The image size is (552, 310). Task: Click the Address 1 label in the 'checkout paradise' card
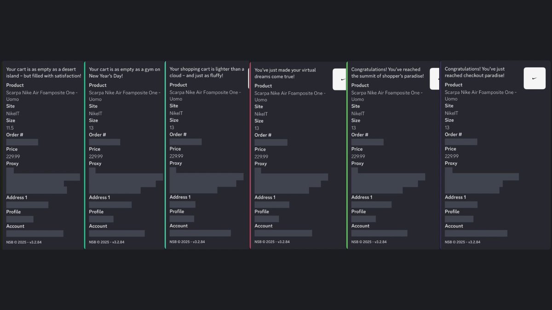(455, 197)
